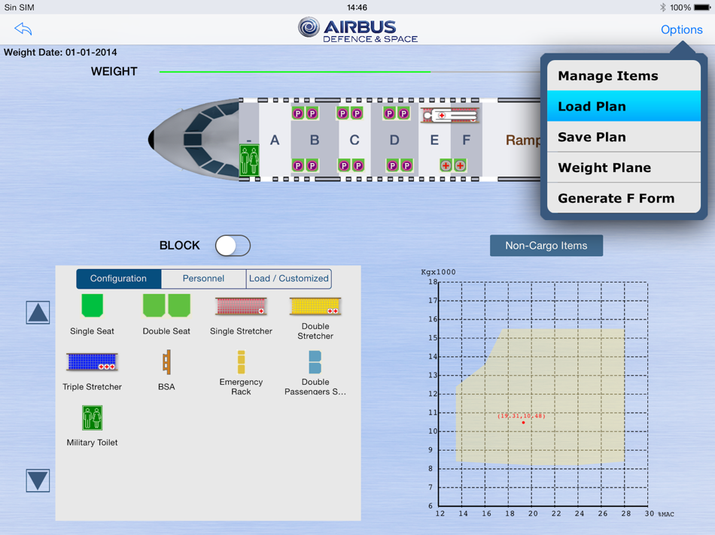Switch to the Load / Customized tab
The width and height of the screenshot is (715, 535).
tap(289, 279)
